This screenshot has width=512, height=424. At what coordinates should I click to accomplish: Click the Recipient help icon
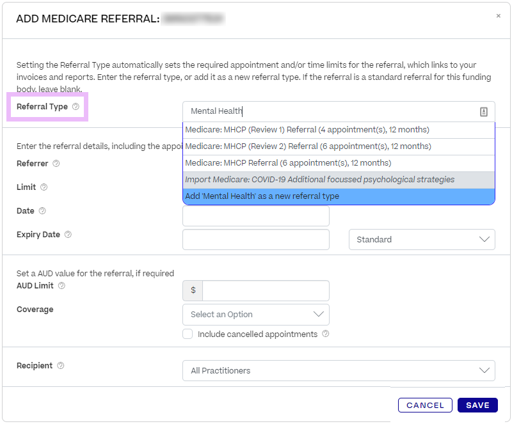(x=60, y=366)
